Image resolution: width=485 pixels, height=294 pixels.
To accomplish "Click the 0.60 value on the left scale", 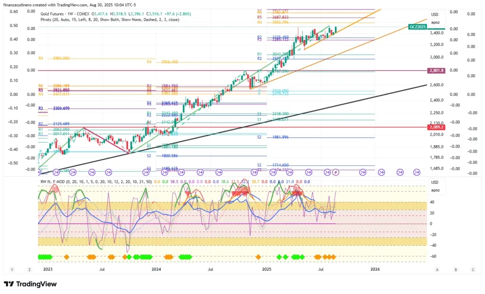I will 14,12.
